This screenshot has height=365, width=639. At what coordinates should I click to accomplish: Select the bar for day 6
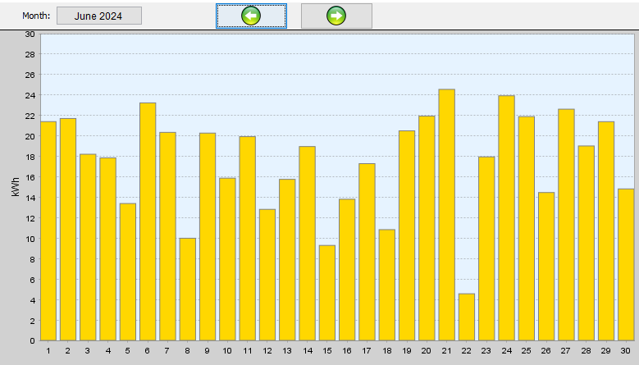click(x=148, y=221)
